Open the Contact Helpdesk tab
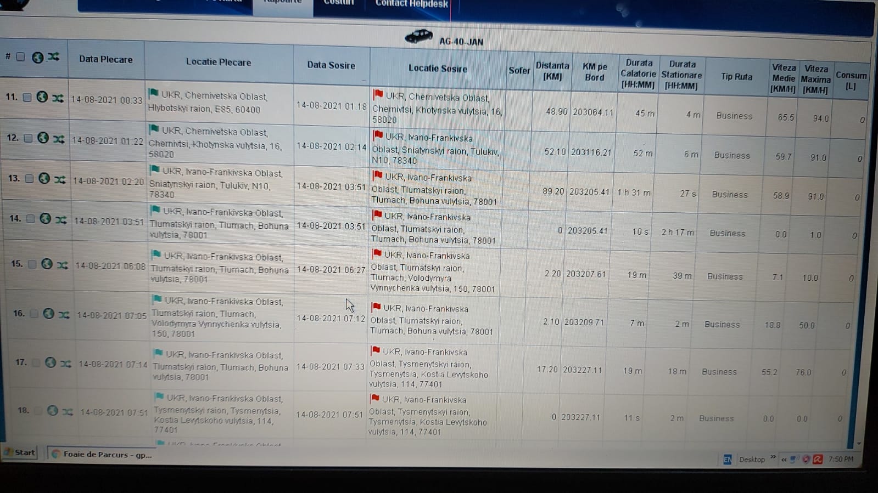Image resolution: width=878 pixels, height=493 pixels. tap(411, 4)
